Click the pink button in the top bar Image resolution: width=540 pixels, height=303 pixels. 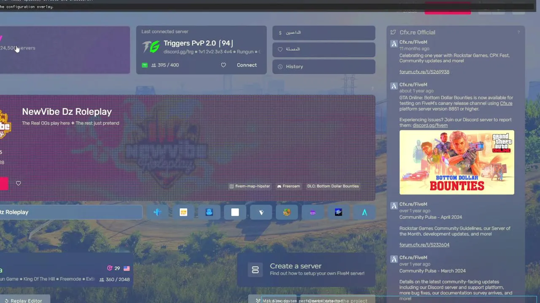[x=447, y=8]
